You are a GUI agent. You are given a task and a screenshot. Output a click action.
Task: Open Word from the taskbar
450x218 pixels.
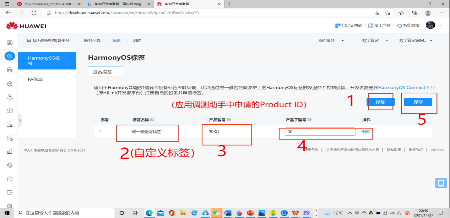228,213
